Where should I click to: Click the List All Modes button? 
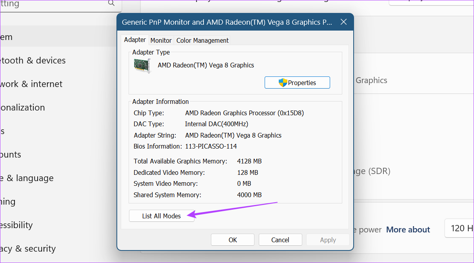(x=162, y=216)
